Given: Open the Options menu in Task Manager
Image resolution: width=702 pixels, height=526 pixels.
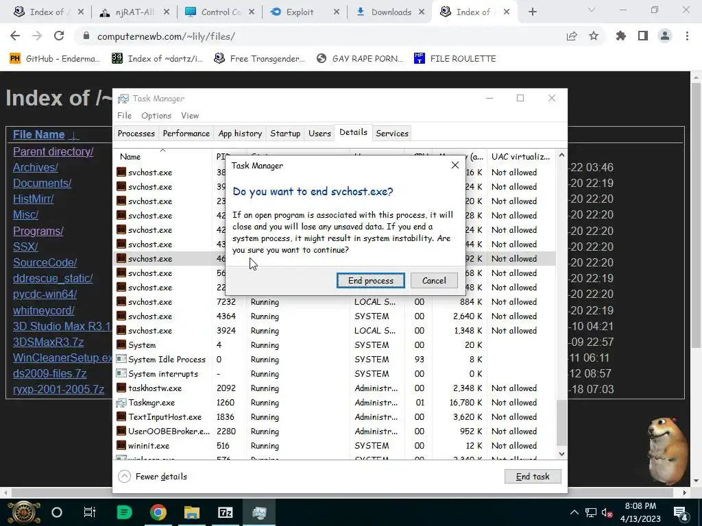Looking at the screenshot, I should (x=156, y=115).
